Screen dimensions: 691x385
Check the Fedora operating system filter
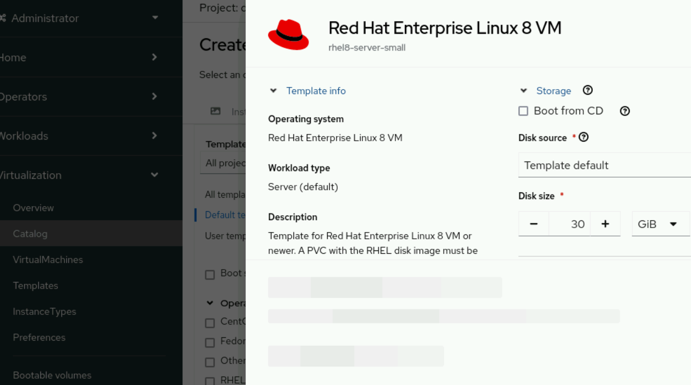(210, 342)
